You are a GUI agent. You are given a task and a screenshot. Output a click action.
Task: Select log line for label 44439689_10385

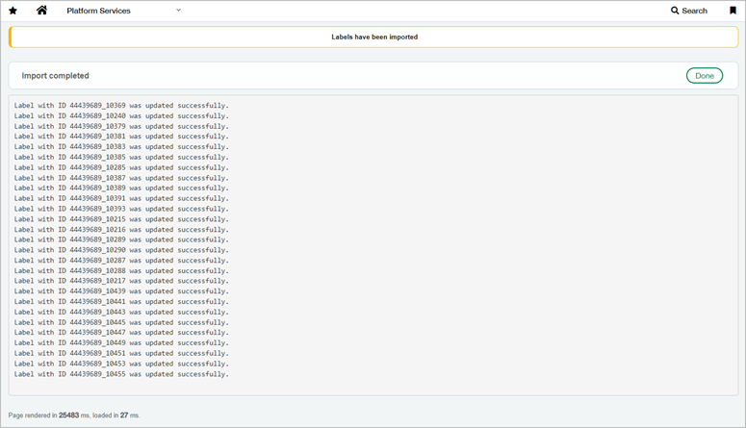click(x=121, y=158)
